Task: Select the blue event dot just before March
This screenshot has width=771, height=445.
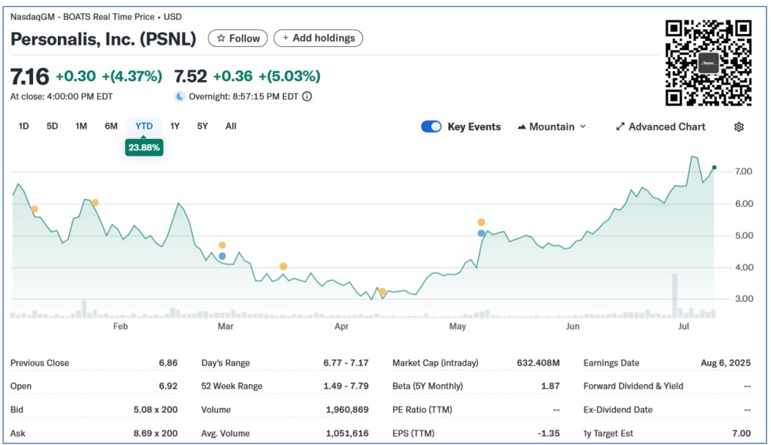Action: coord(222,256)
